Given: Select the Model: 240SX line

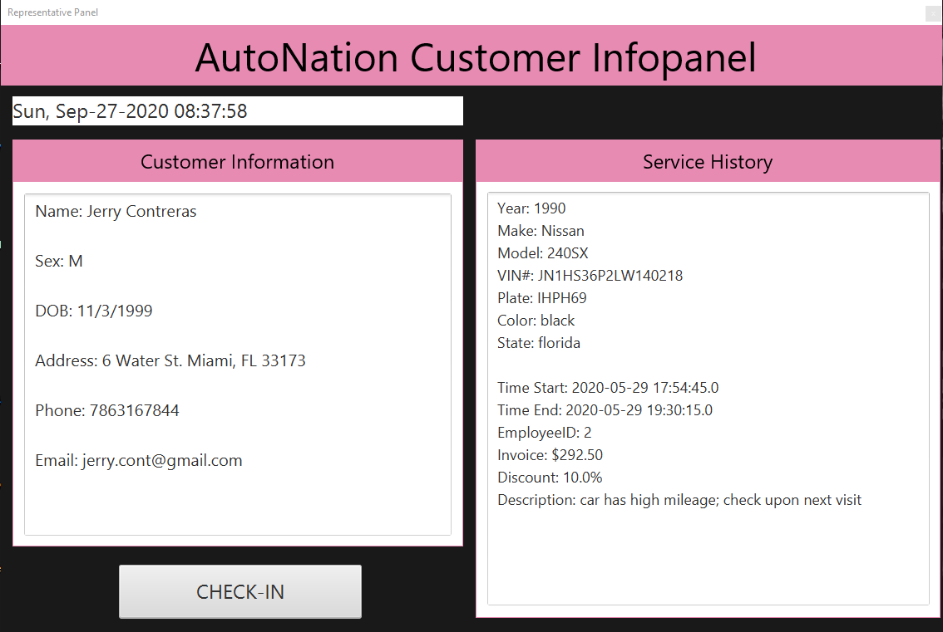Looking at the screenshot, I should click(x=542, y=253).
